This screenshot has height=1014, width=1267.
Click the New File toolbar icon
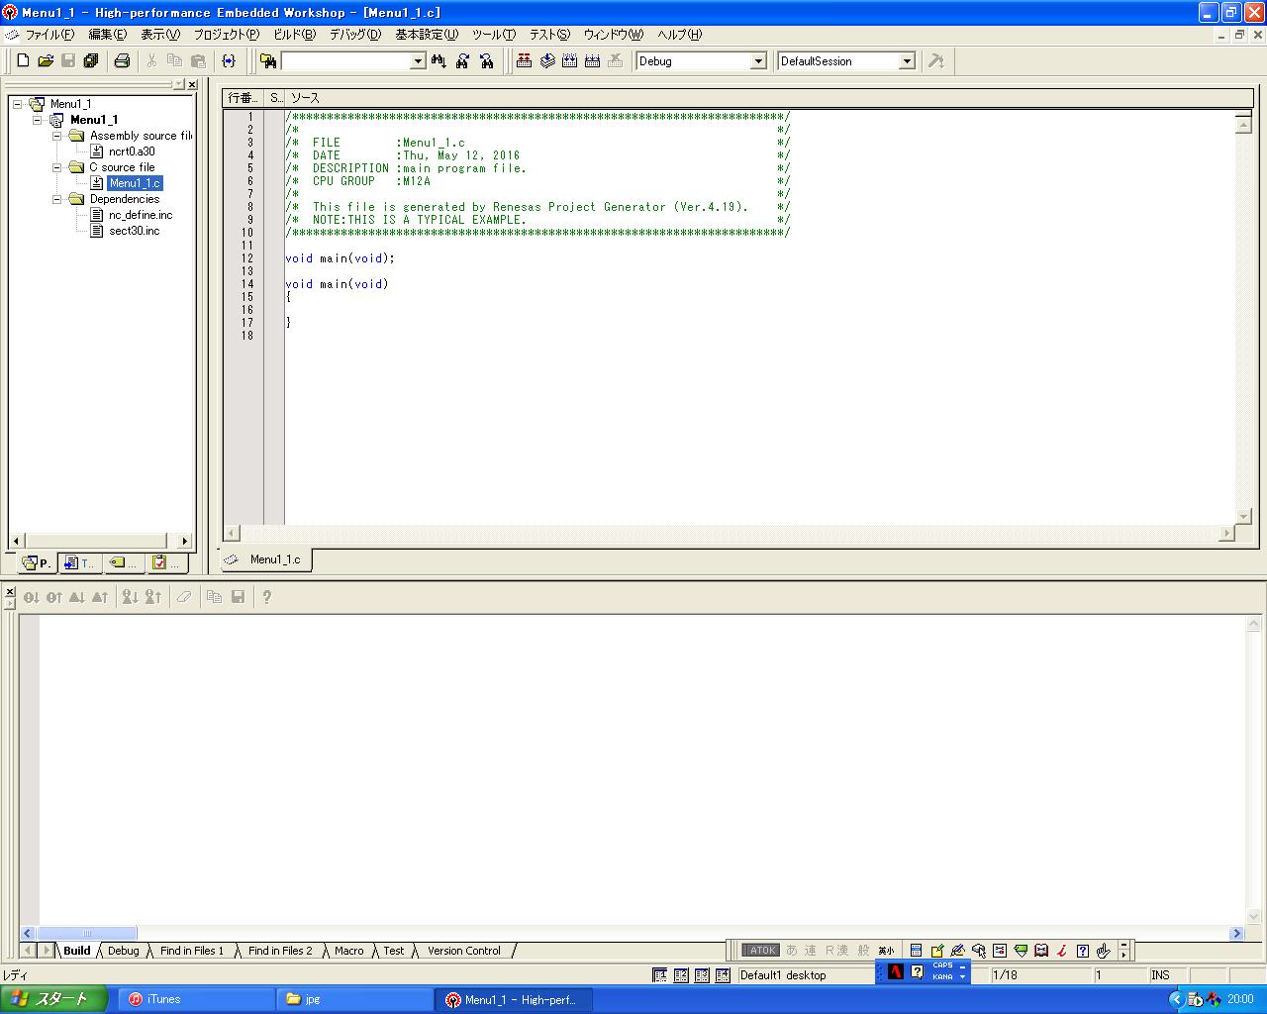(x=23, y=61)
